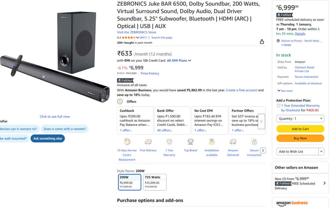Click the Share icon for this product
Viewport: 330px width, 208px height.
tap(262, 41)
